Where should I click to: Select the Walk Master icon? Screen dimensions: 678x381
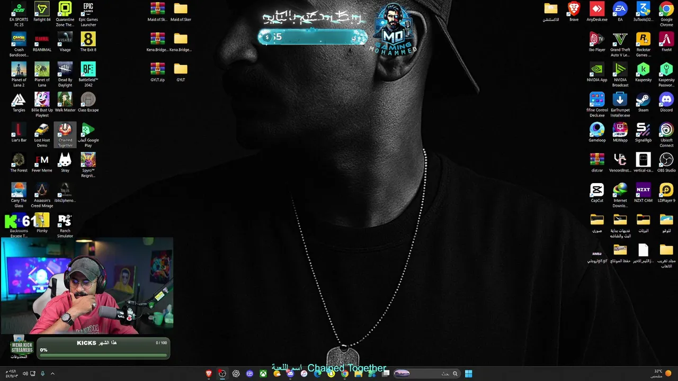[x=65, y=102]
